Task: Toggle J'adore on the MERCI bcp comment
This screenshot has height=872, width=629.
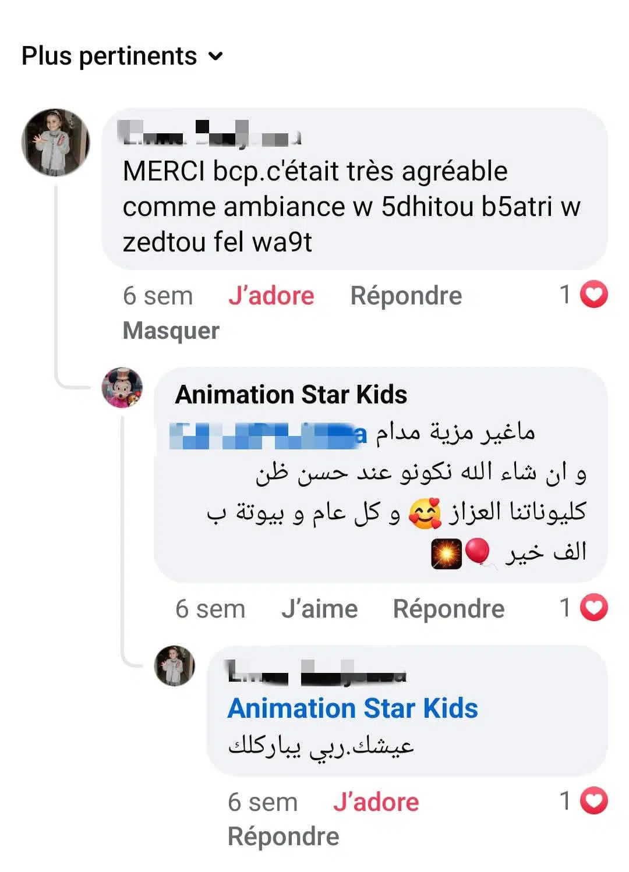Action: (x=271, y=296)
